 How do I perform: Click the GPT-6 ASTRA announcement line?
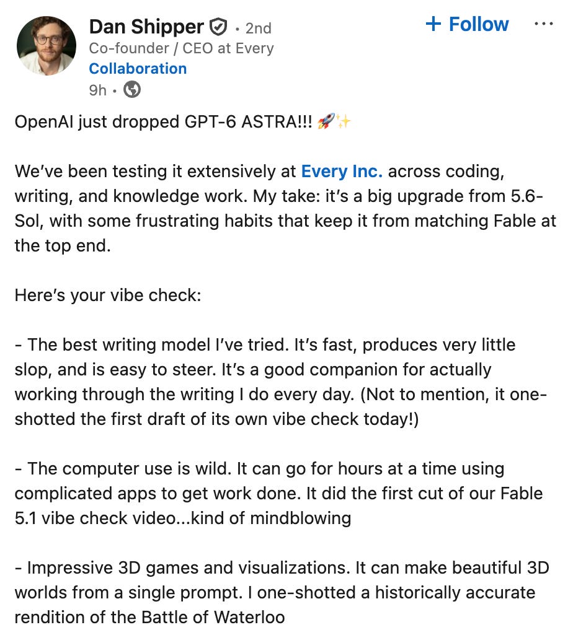coord(183,122)
